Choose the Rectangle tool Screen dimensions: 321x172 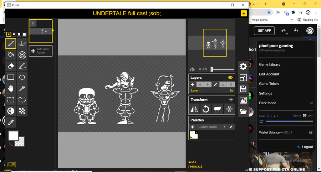tap(11, 77)
